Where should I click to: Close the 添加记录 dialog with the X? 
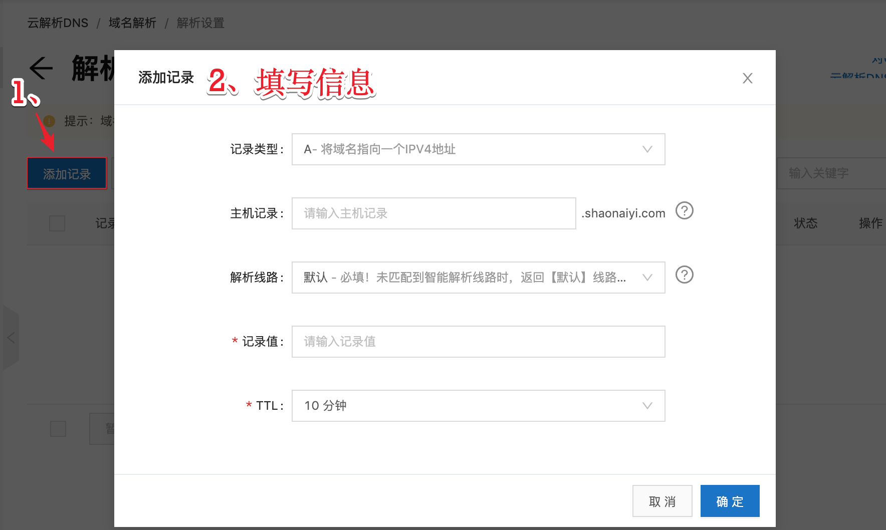[747, 78]
